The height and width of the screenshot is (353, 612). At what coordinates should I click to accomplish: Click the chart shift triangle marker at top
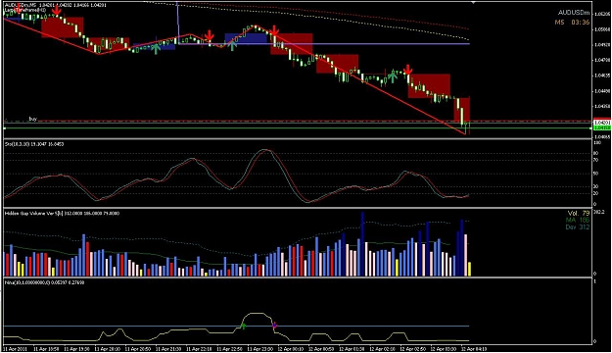point(473,2)
